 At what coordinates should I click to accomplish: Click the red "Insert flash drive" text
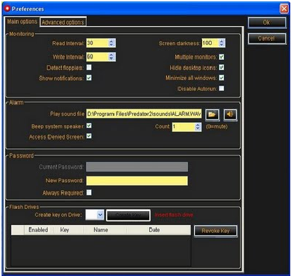point(174,215)
